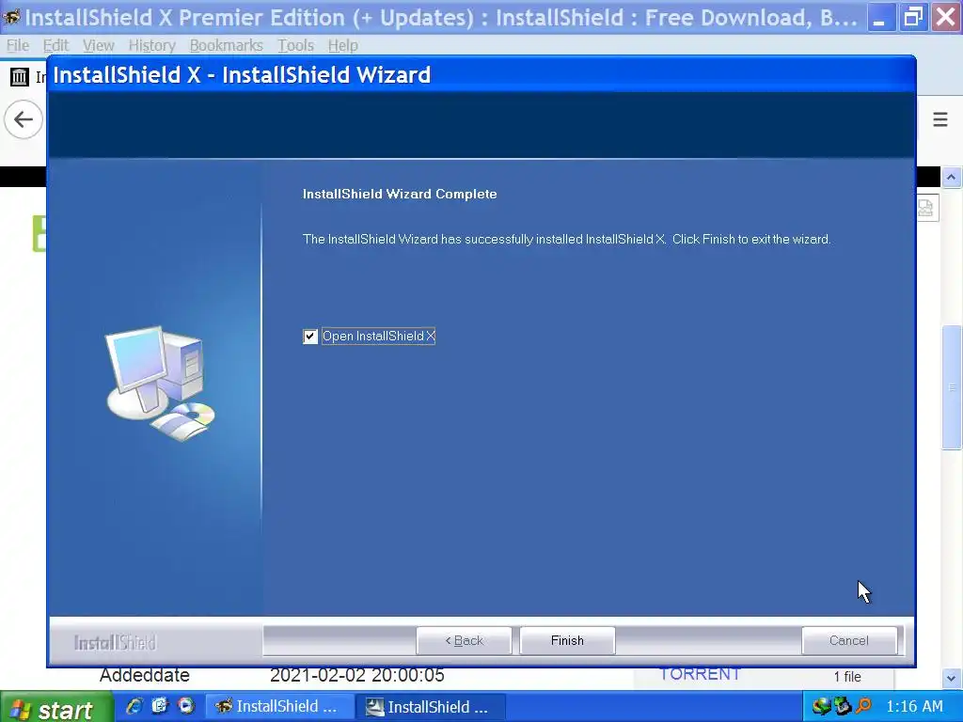Viewport: 963px width, 722px height.
Task: Open the File menu in browser
Action: (x=18, y=45)
